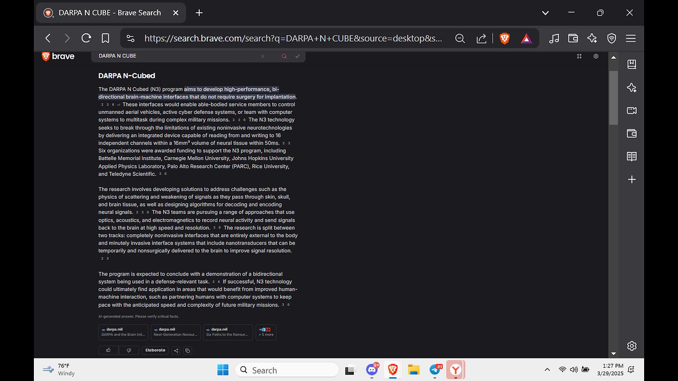
Task: Click the 'DARPA N-Cubed' heading
Action: click(127, 76)
